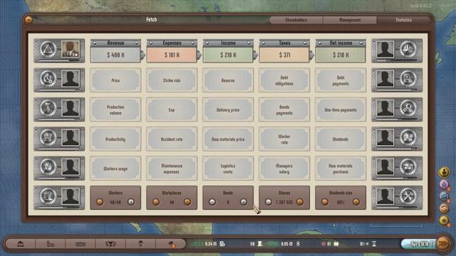Screen dimensions: 456x256
Task: Open Raw materials purchase
Action: coord(341,169)
